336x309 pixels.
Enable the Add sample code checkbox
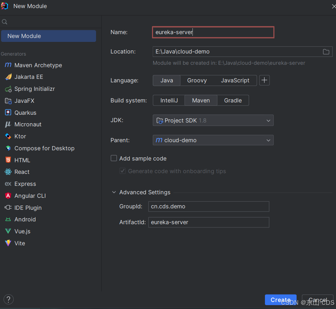click(x=114, y=158)
